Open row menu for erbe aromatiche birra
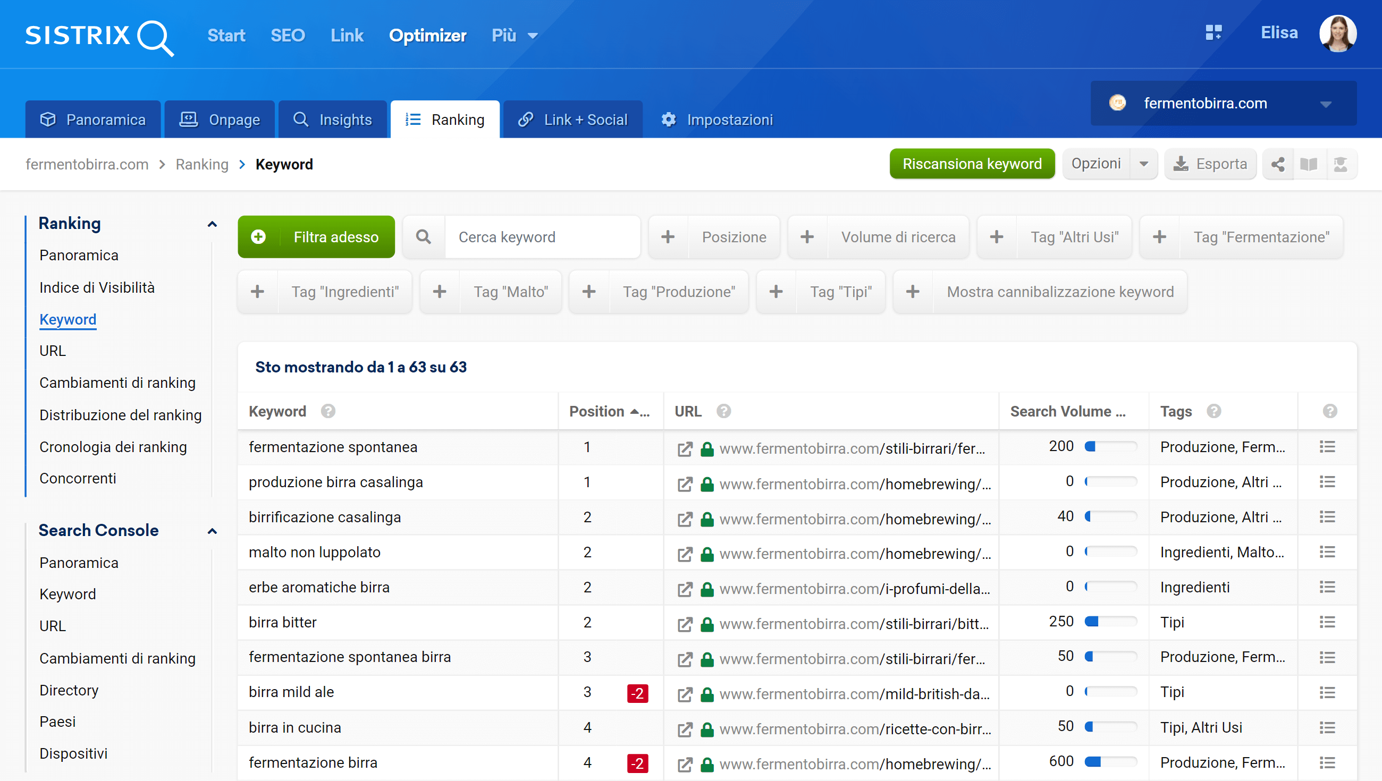1382x781 pixels. 1327,588
